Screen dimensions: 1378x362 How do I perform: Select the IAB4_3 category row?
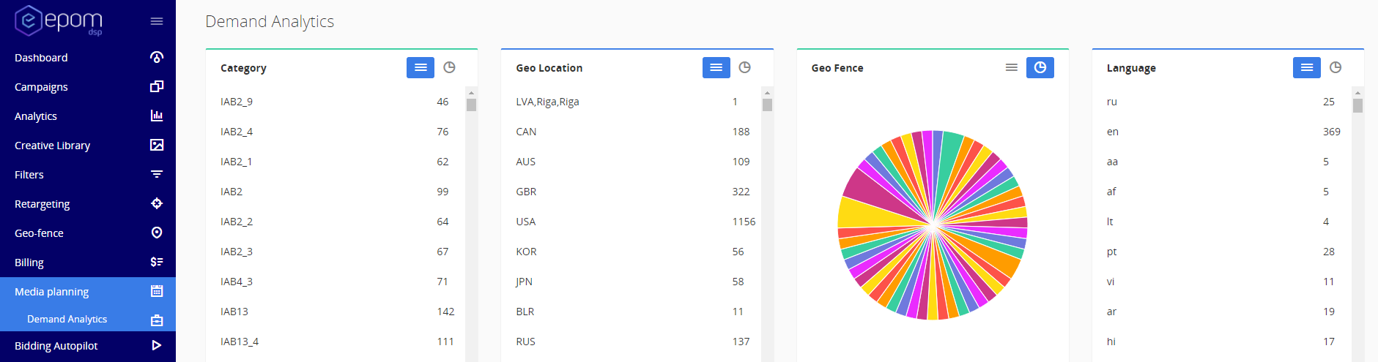click(x=335, y=282)
